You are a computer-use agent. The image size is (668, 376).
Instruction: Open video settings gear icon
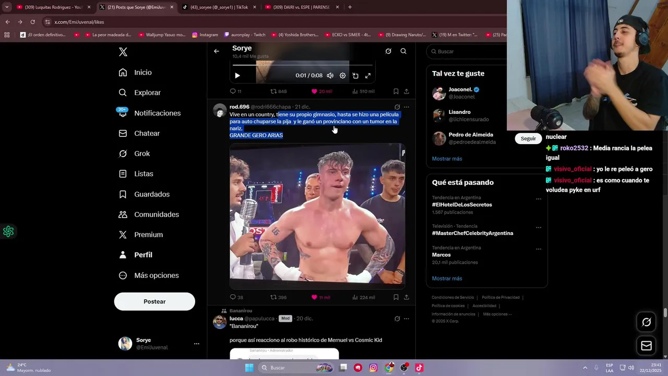coord(343,76)
